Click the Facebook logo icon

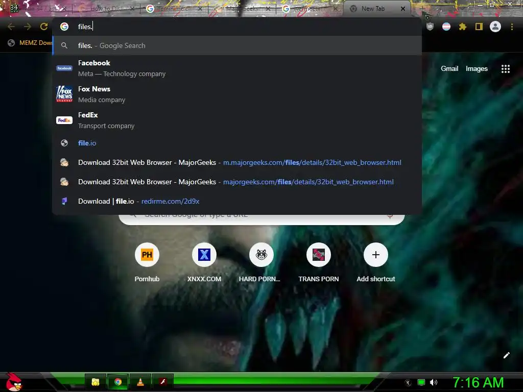pos(64,68)
